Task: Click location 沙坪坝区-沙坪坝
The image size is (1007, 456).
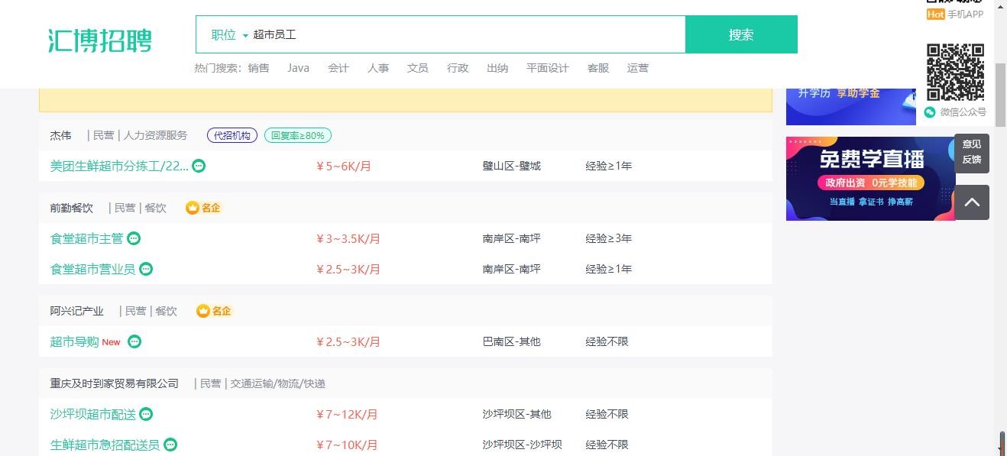Action: coord(522,445)
